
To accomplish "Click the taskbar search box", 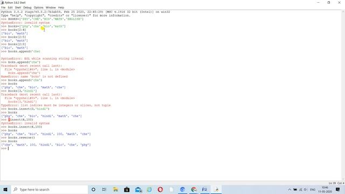I will (49, 189).
